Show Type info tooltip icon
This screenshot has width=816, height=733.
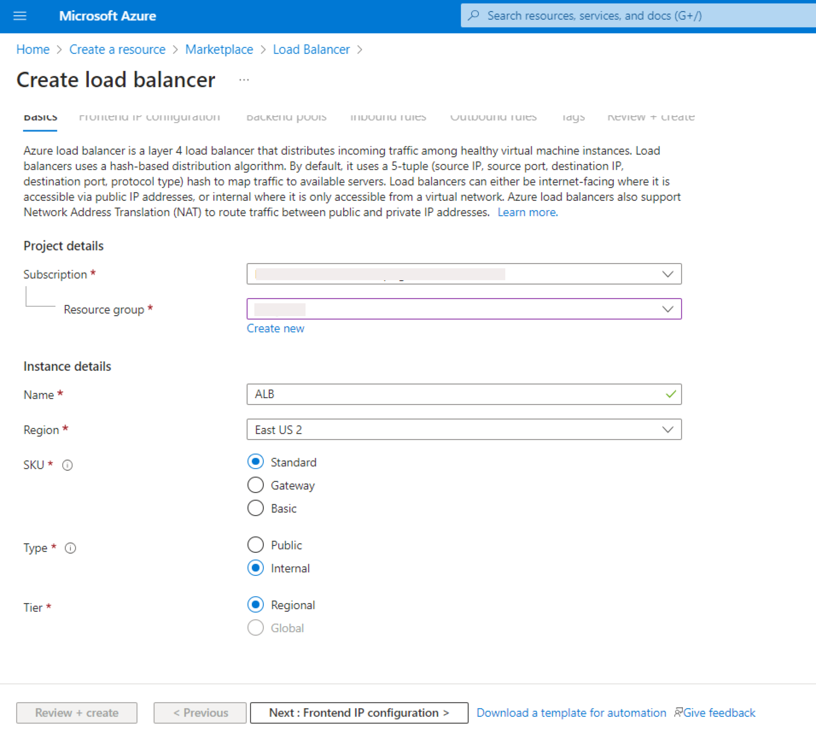70,548
